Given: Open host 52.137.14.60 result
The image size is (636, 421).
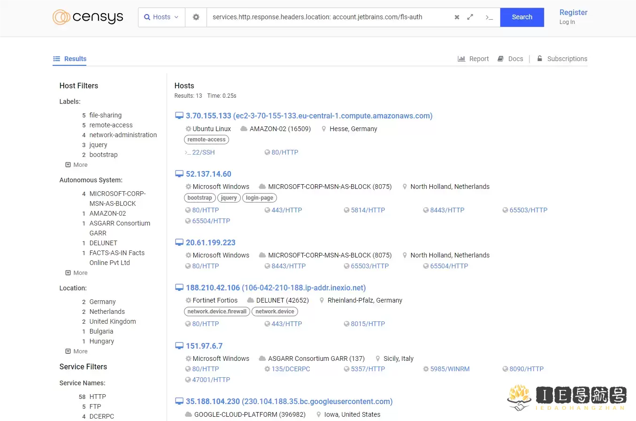Looking at the screenshot, I should (208, 174).
